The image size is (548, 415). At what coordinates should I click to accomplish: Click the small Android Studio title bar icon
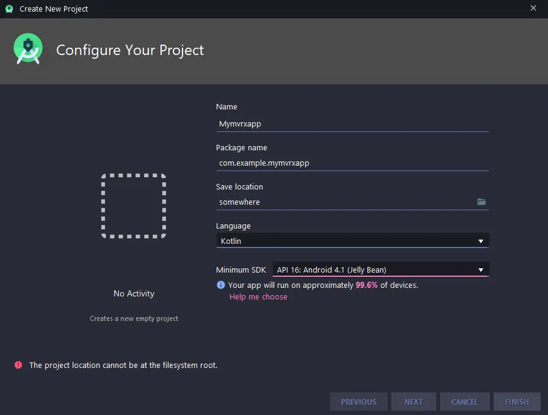(x=9, y=9)
